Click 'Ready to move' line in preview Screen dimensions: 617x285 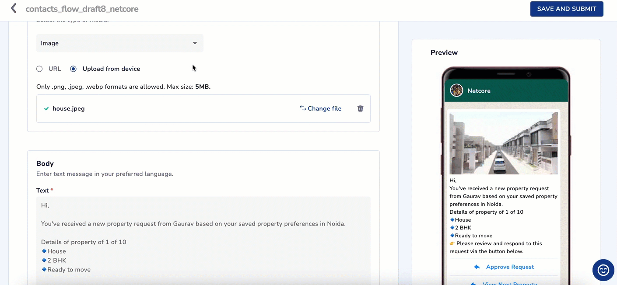pos(471,236)
